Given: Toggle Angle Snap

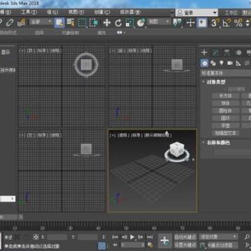Looking at the screenshot, I should coord(226,23).
